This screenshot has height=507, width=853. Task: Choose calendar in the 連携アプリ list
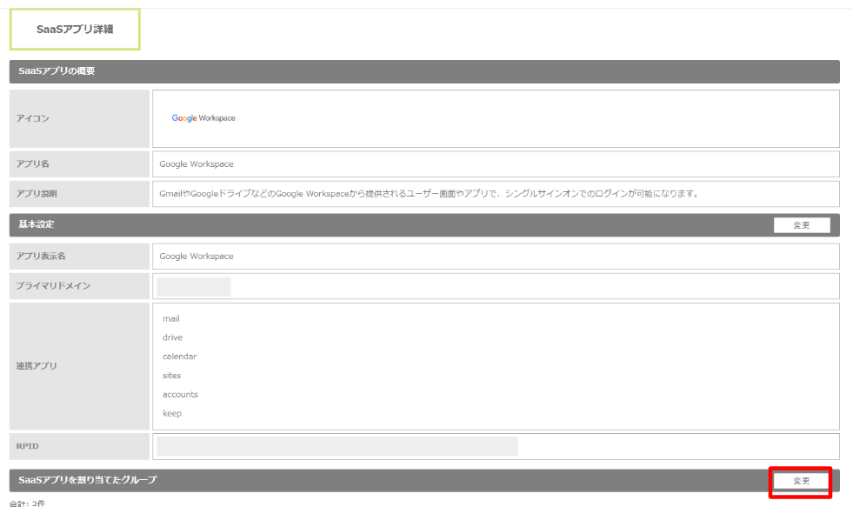click(x=179, y=357)
